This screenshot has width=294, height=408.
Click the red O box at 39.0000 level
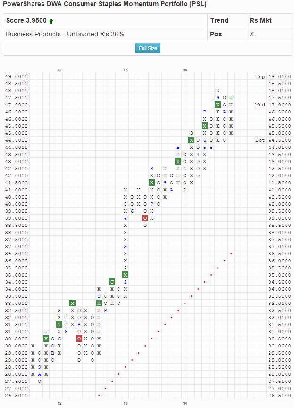145,218
